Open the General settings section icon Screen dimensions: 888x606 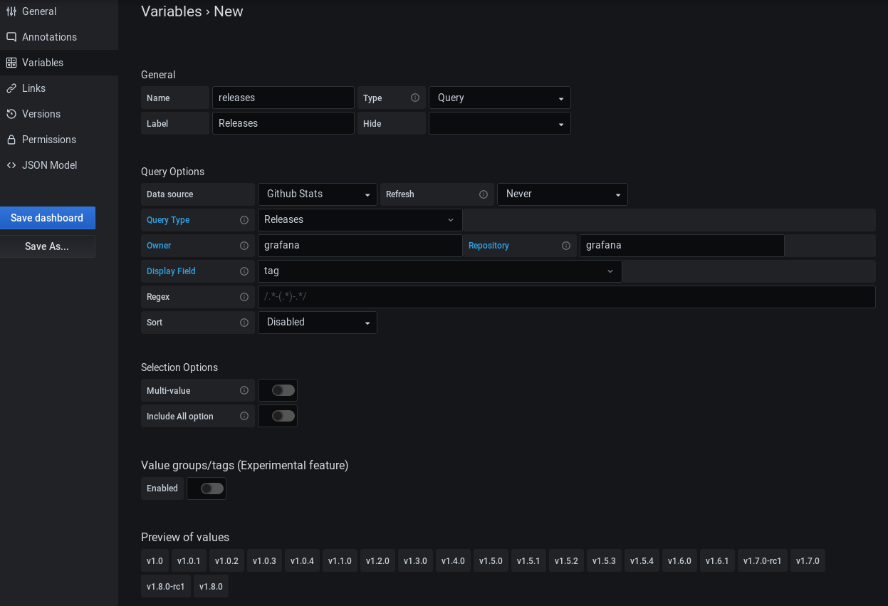tap(11, 11)
